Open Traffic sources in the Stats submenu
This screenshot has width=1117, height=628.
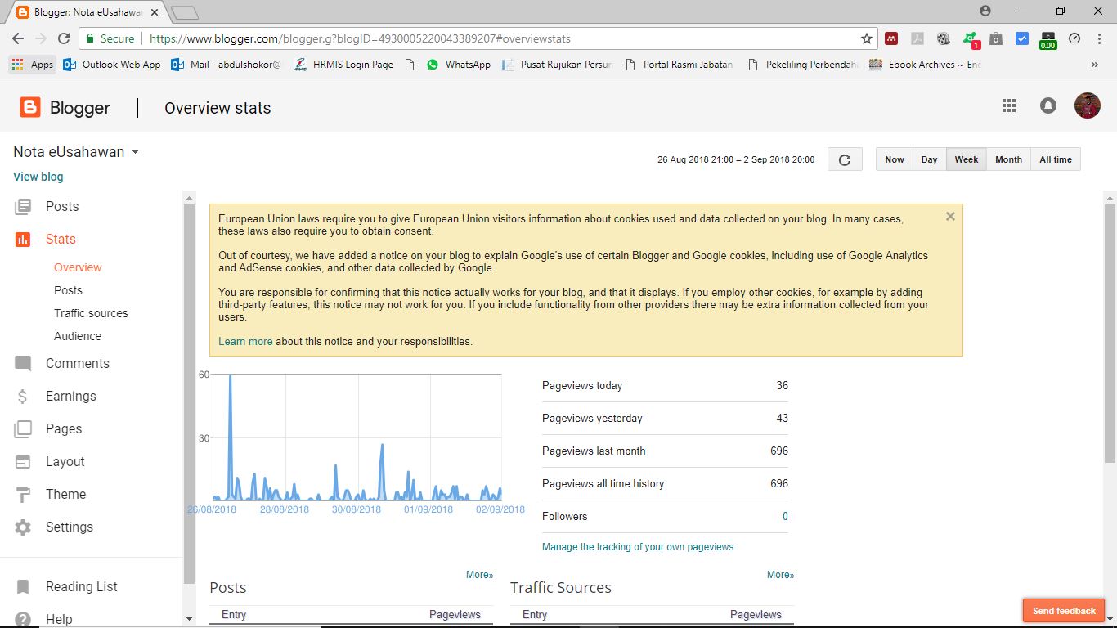(x=91, y=313)
